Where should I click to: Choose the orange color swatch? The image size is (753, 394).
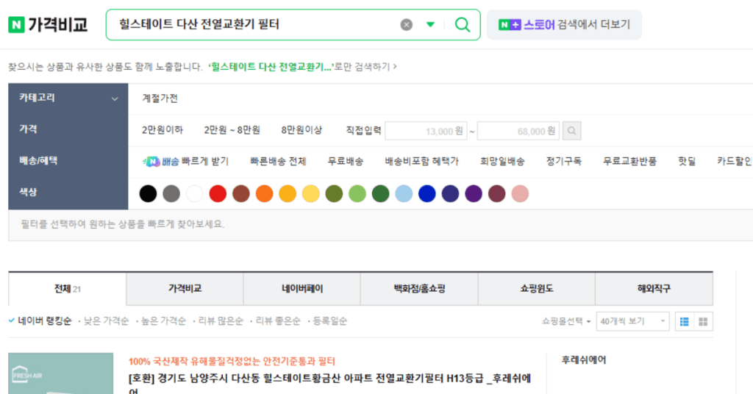[x=264, y=194]
